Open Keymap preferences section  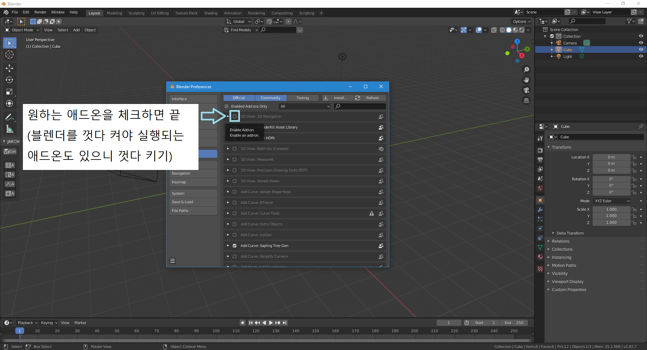pyautogui.click(x=193, y=182)
